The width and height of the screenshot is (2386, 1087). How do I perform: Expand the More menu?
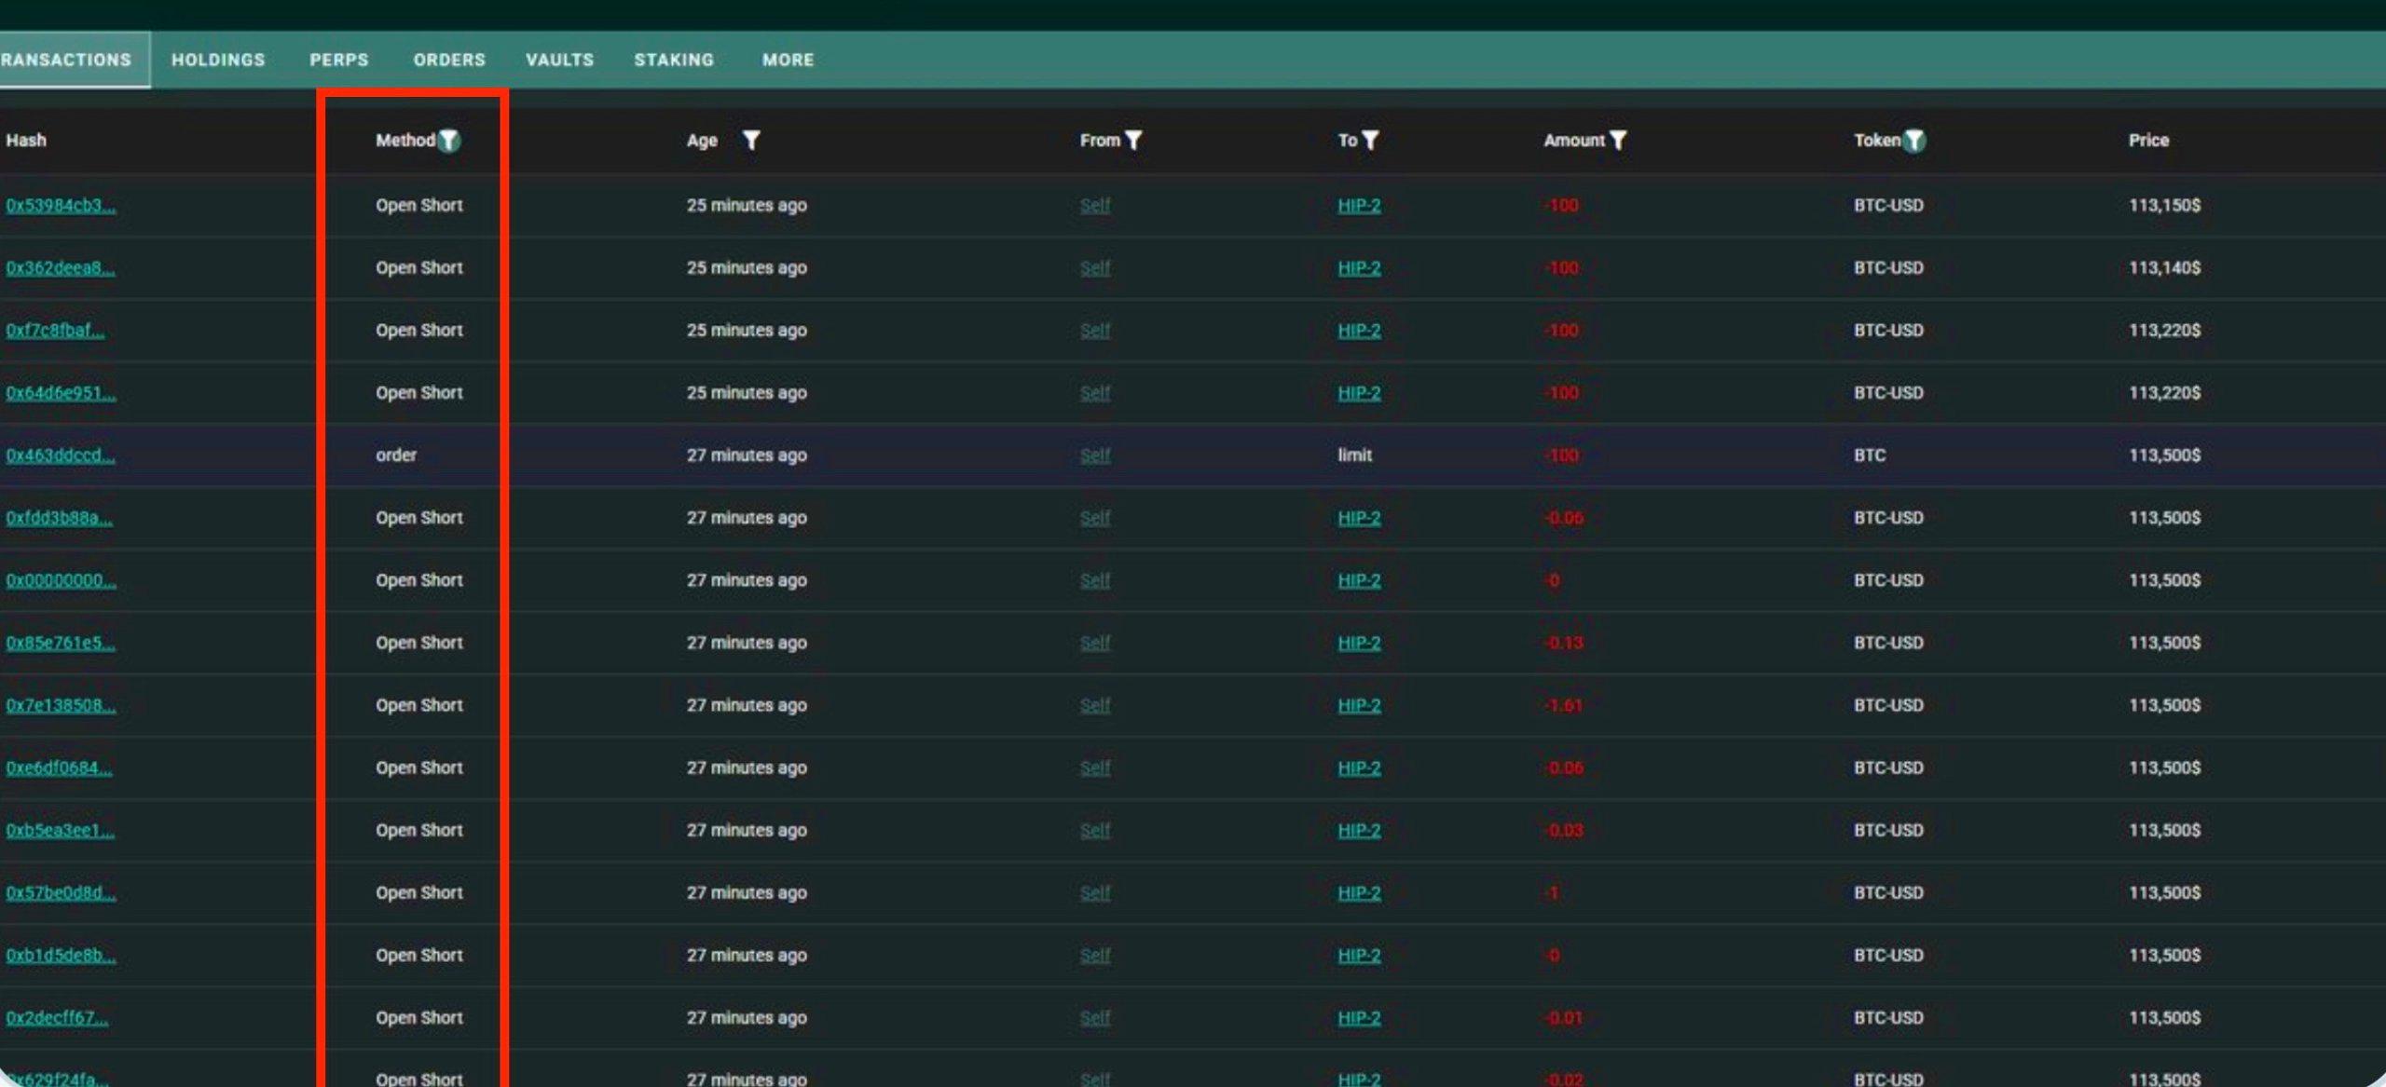pos(788,60)
